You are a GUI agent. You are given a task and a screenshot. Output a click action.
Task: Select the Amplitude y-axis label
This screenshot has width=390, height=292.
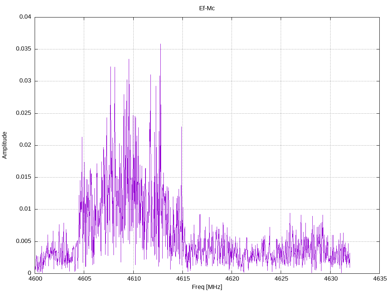tap(5, 145)
